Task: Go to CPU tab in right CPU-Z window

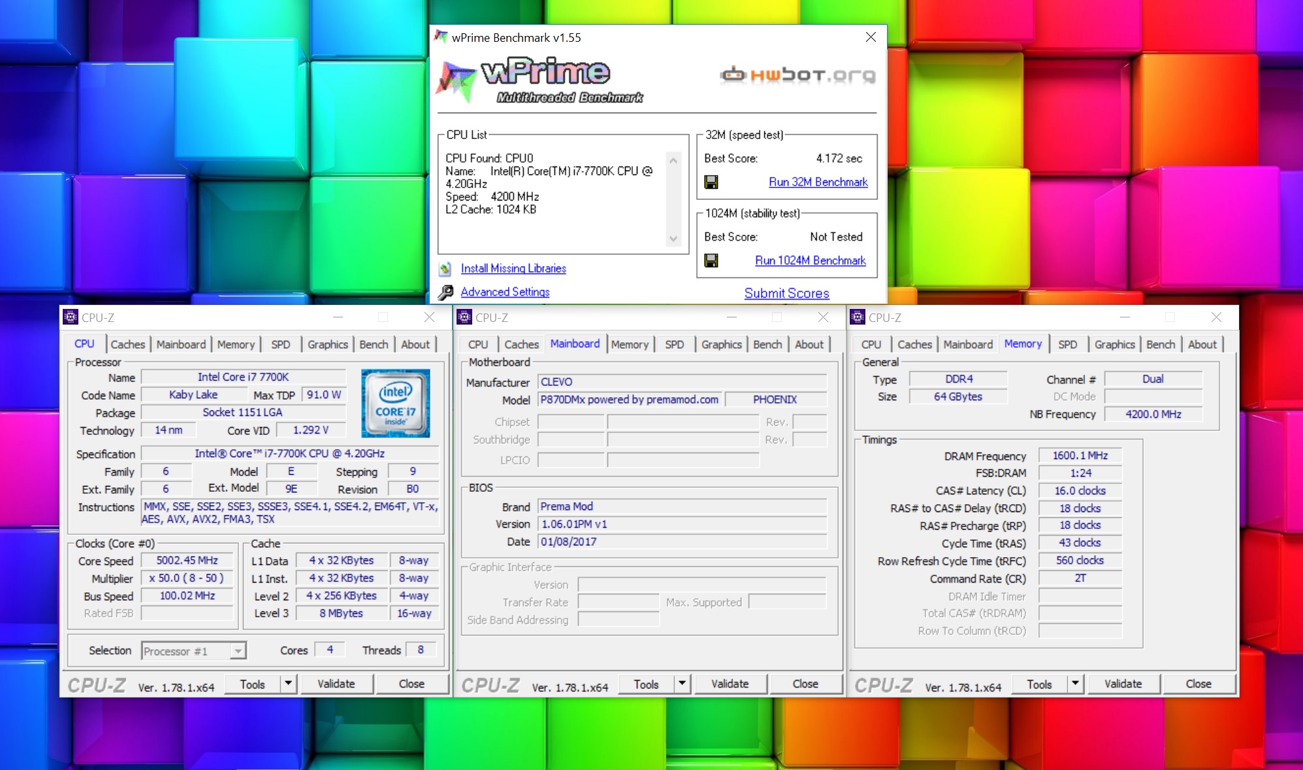Action: tap(871, 344)
